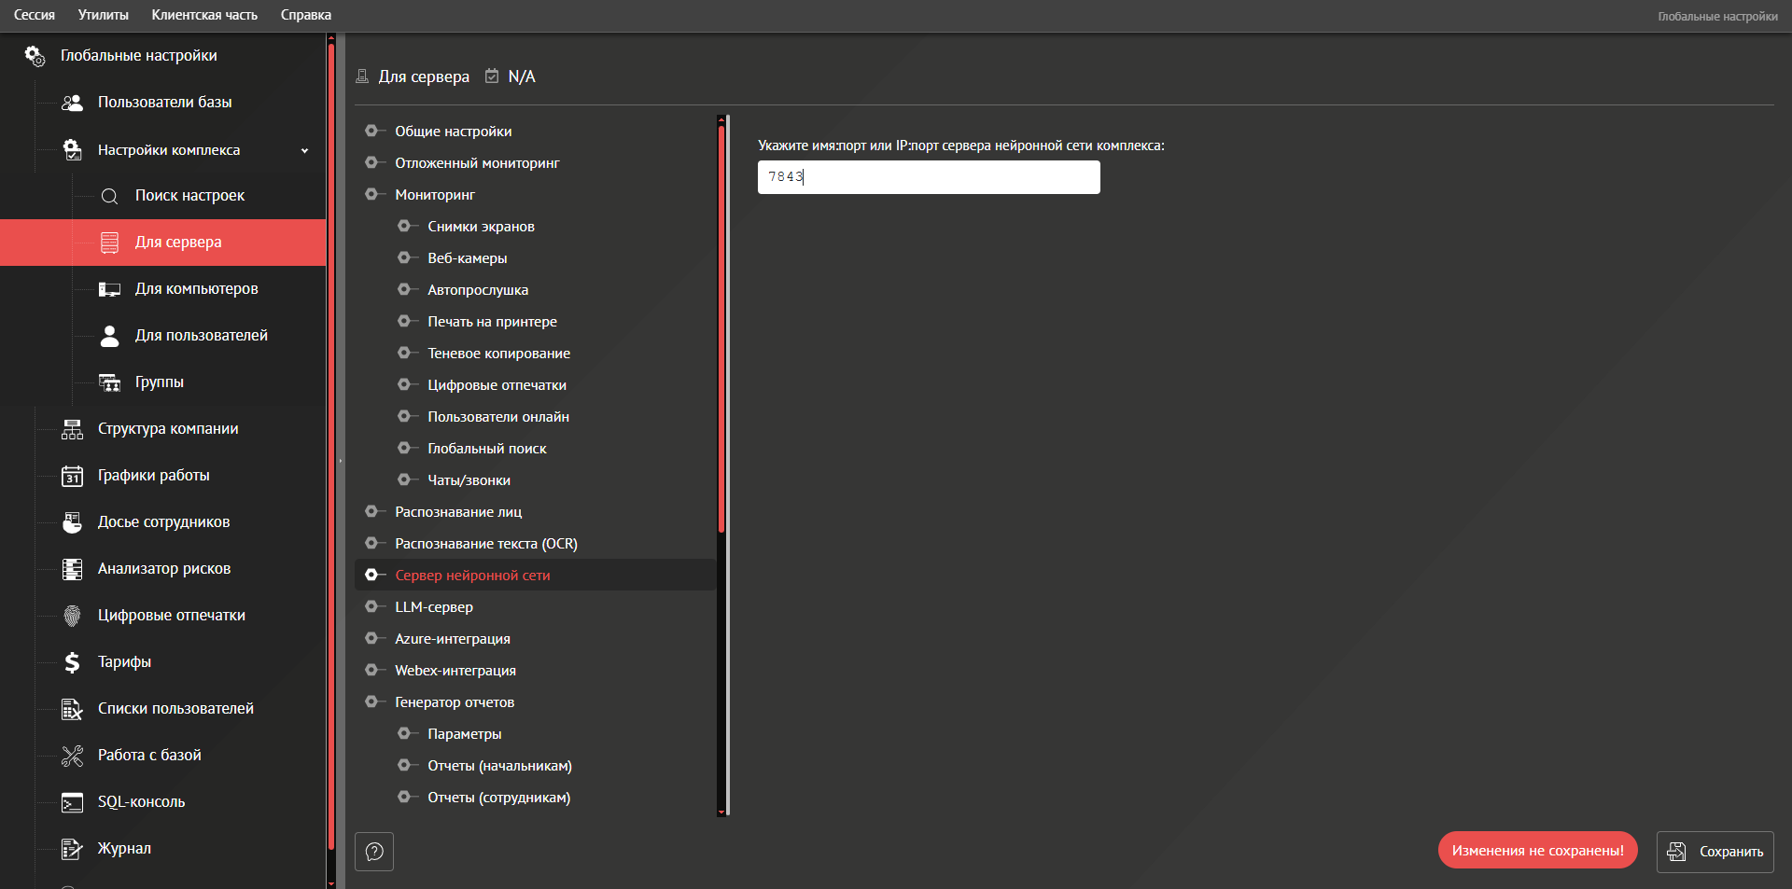Select Для компьютеров in the sidebar
The width and height of the screenshot is (1792, 889).
click(196, 289)
